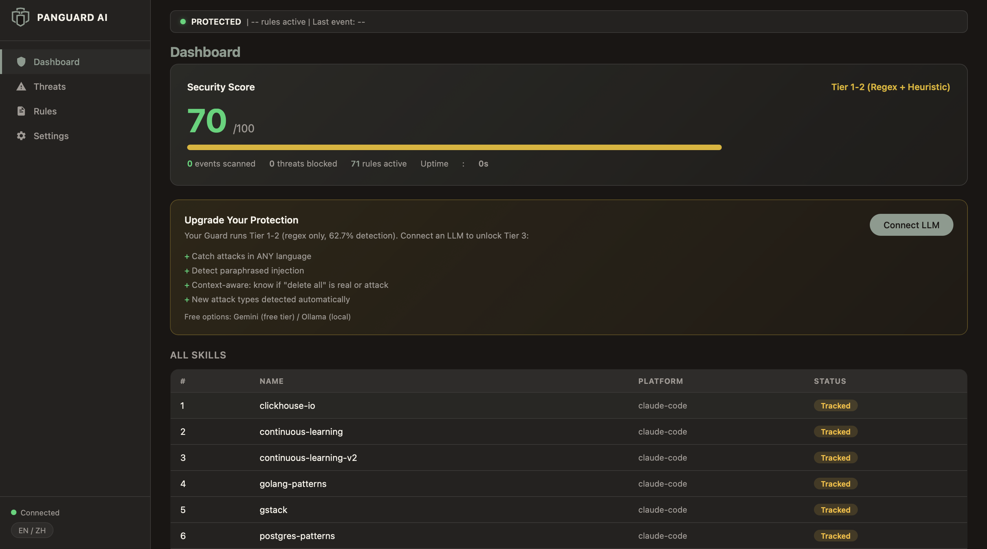This screenshot has height=549, width=987.
Task: Select the Dashboard shield icon in sidebar
Action: [x=21, y=62]
